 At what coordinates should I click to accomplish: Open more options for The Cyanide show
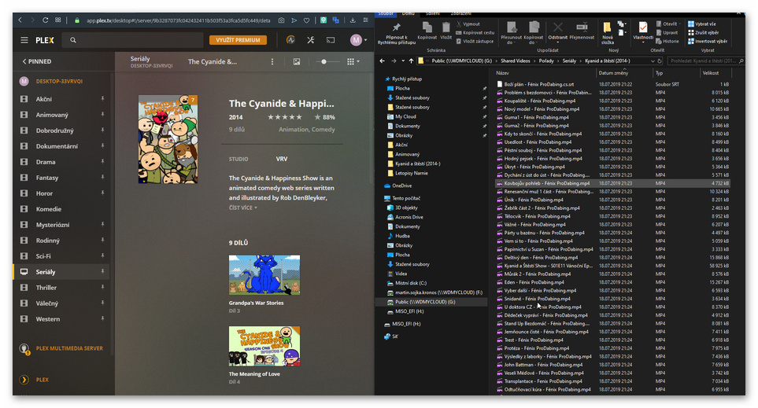tap(272, 61)
